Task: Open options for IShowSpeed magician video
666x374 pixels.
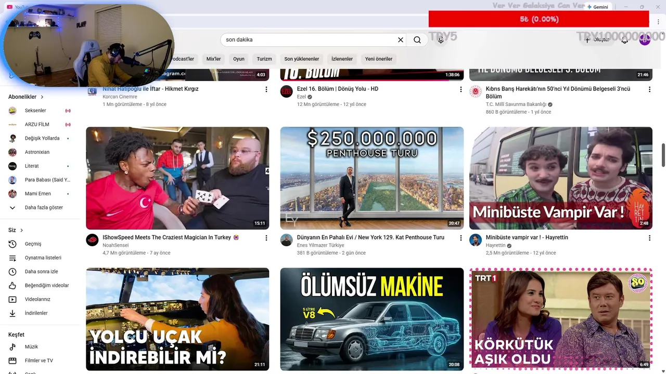Action: coord(266,238)
